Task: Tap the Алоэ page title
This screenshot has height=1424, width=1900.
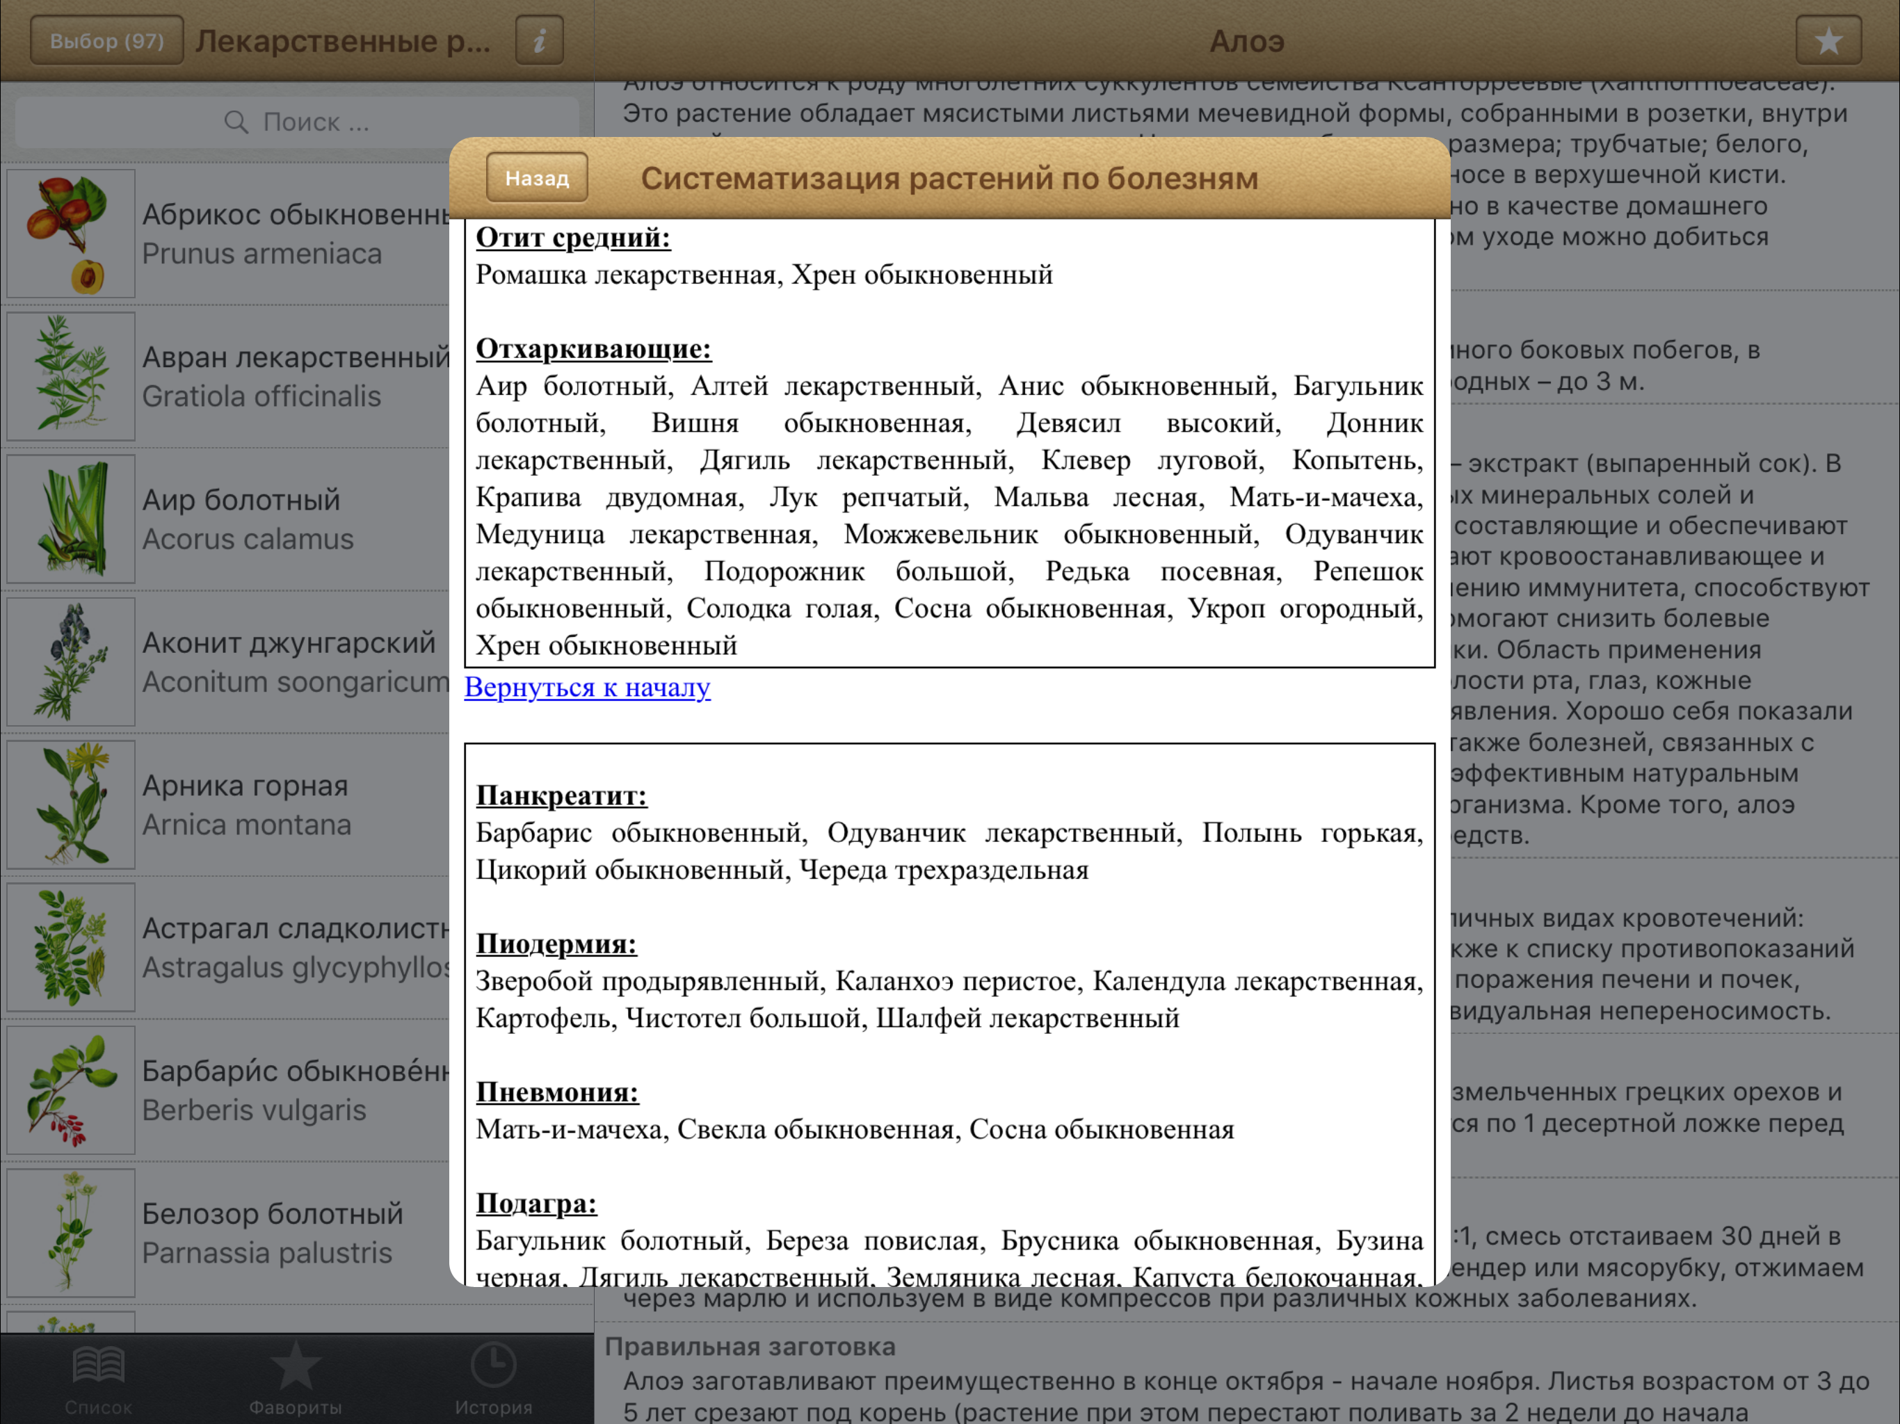Action: (1246, 41)
